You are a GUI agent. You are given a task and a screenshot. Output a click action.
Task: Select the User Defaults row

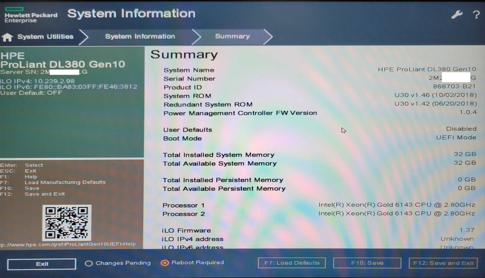pos(319,129)
